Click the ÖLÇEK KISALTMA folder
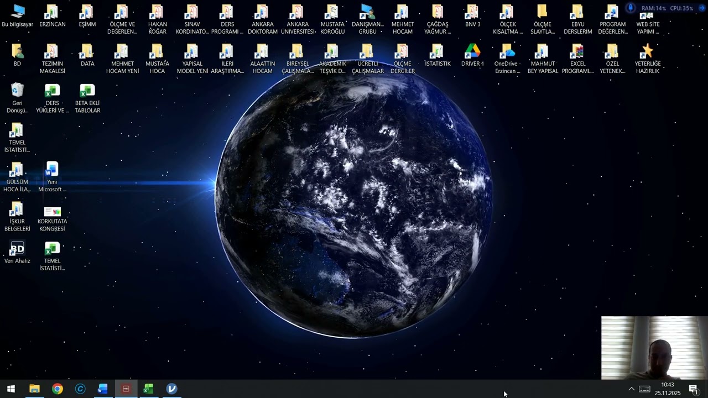708x398 pixels. tap(508, 20)
